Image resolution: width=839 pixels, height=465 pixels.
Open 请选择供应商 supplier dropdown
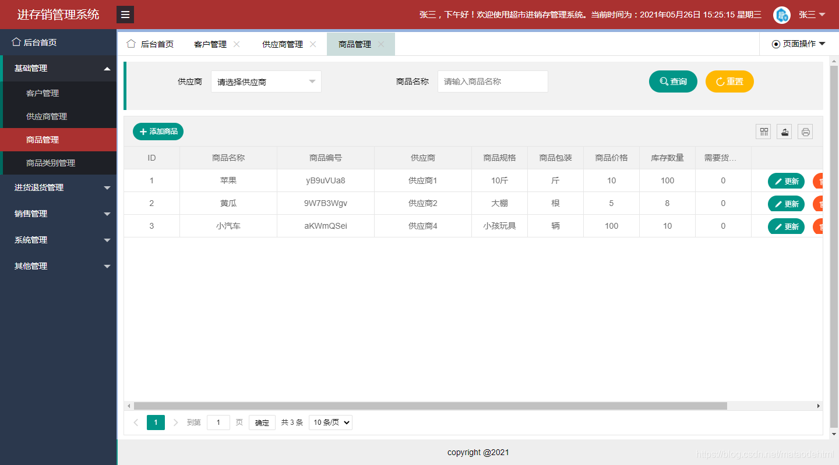pyautogui.click(x=266, y=81)
